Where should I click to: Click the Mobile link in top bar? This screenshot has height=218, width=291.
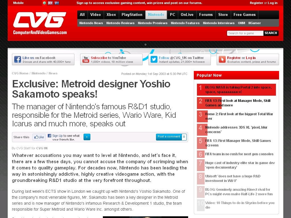18,3
